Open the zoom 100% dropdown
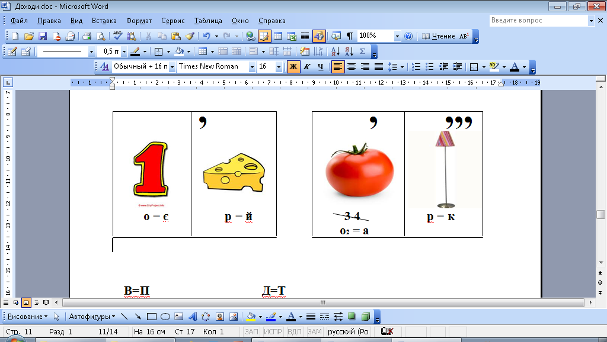The width and height of the screenshot is (607, 342). point(397,36)
